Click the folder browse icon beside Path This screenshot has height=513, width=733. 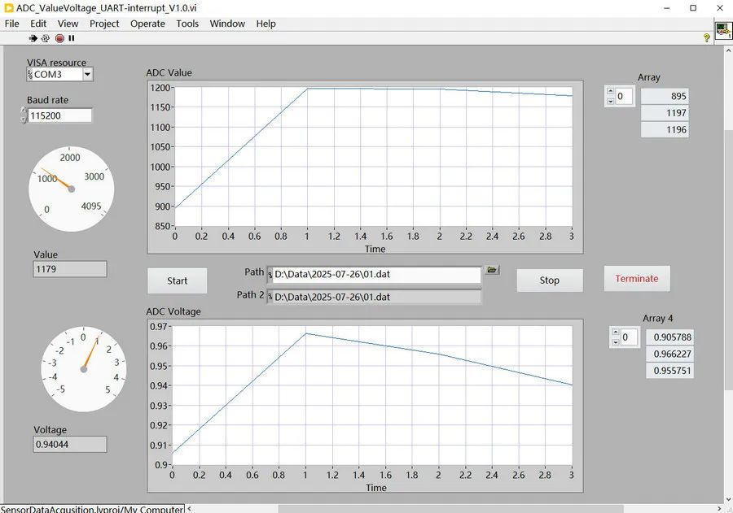point(492,270)
